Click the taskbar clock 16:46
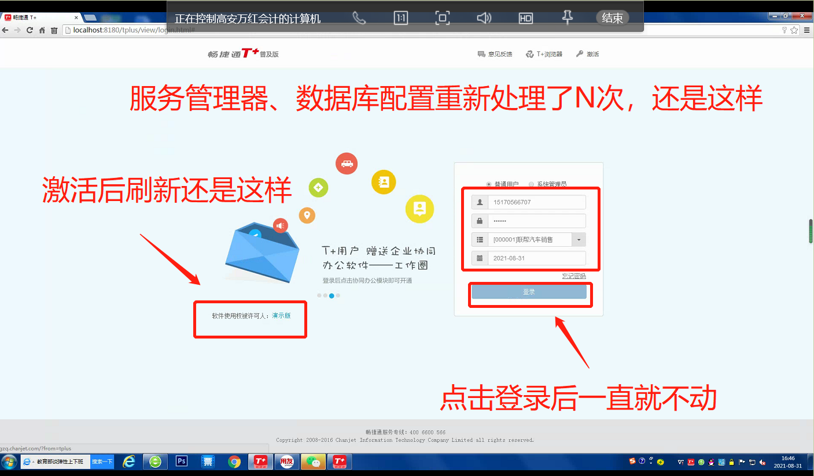This screenshot has height=476, width=814. pyautogui.click(x=788, y=462)
